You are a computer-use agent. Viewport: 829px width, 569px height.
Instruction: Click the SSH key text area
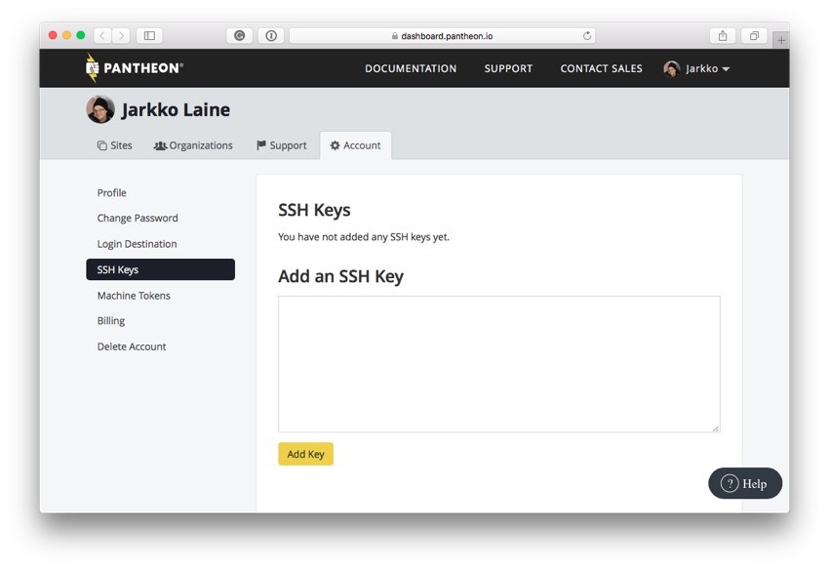tap(499, 364)
